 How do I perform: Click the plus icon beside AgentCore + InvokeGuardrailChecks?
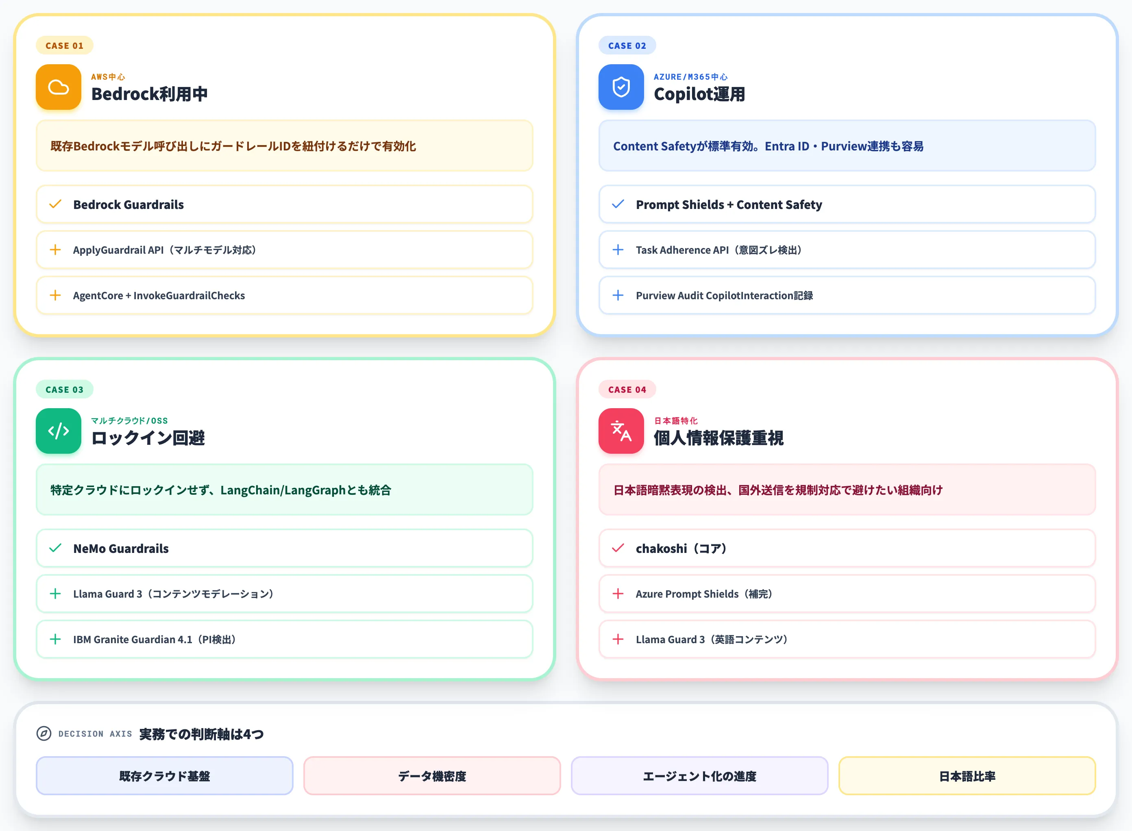tap(55, 295)
